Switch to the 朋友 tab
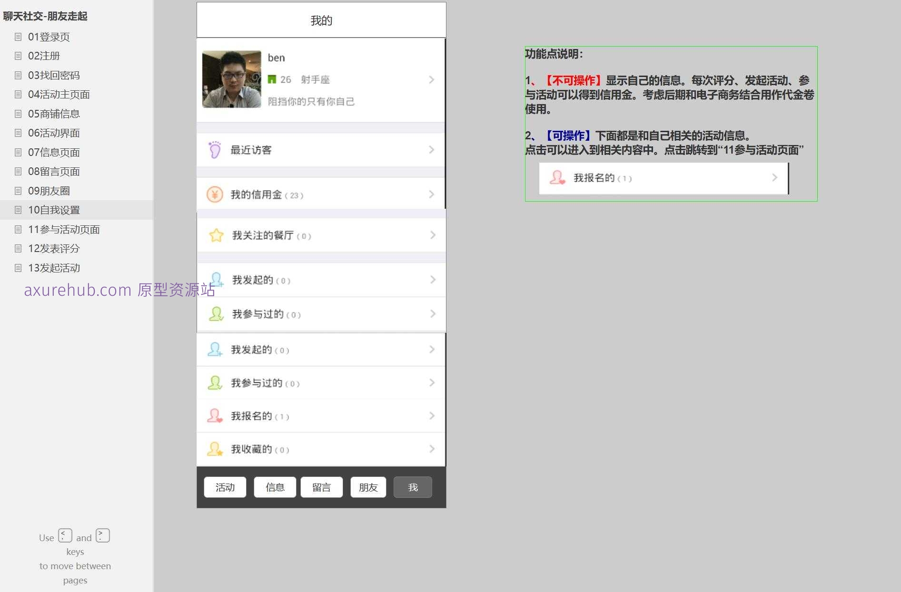 click(x=367, y=487)
